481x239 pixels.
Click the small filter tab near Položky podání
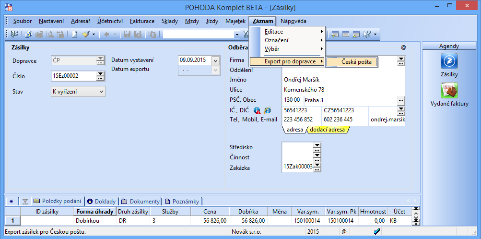[25, 201]
